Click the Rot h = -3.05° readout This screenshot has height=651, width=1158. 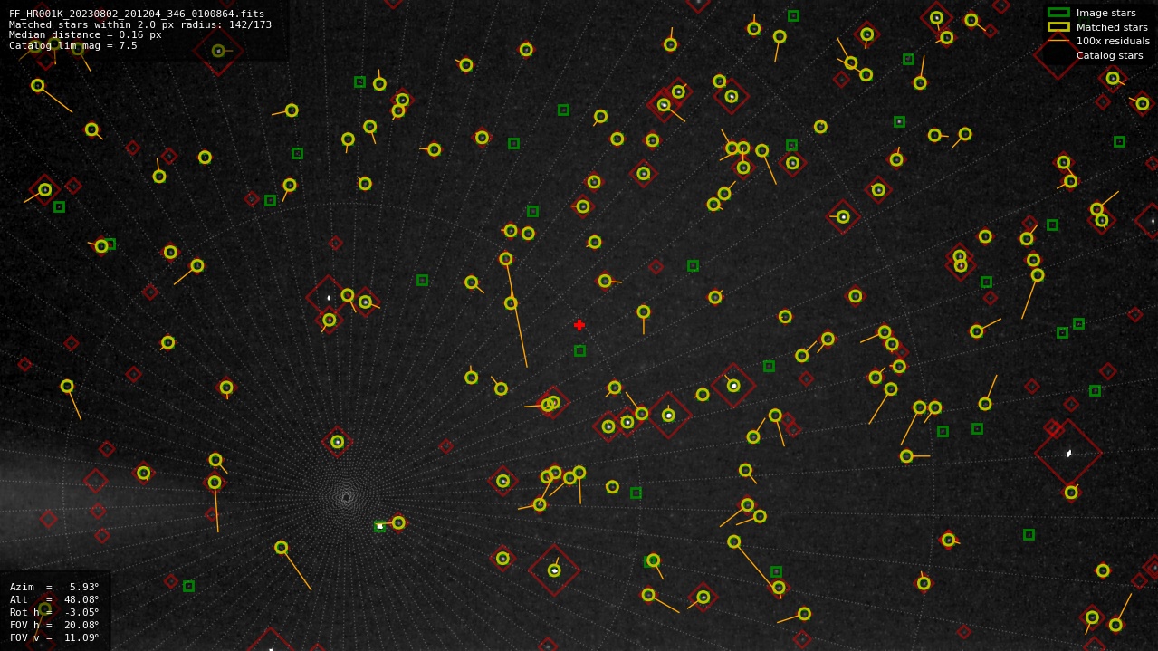(54, 612)
